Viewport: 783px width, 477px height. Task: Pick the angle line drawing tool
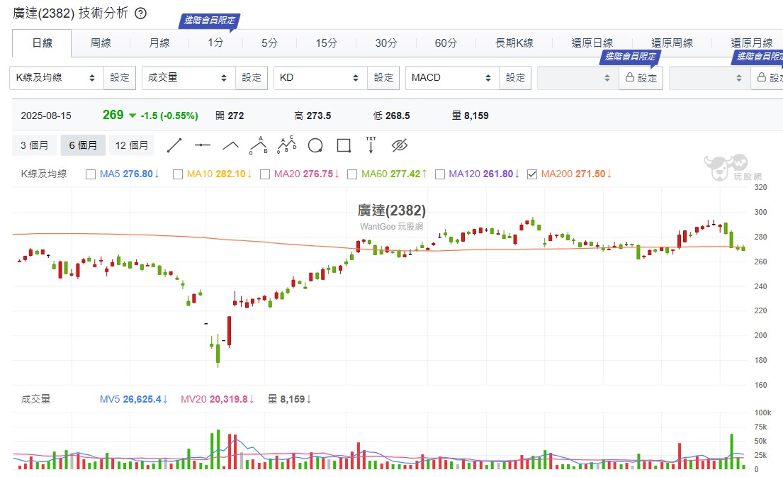[x=231, y=146]
